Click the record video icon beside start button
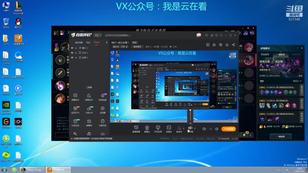This screenshot has width=308, height=173. point(204,129)
